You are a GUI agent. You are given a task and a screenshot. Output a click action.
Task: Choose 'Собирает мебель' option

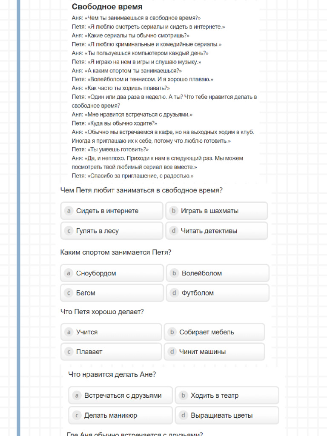click(x=214, y=332)
